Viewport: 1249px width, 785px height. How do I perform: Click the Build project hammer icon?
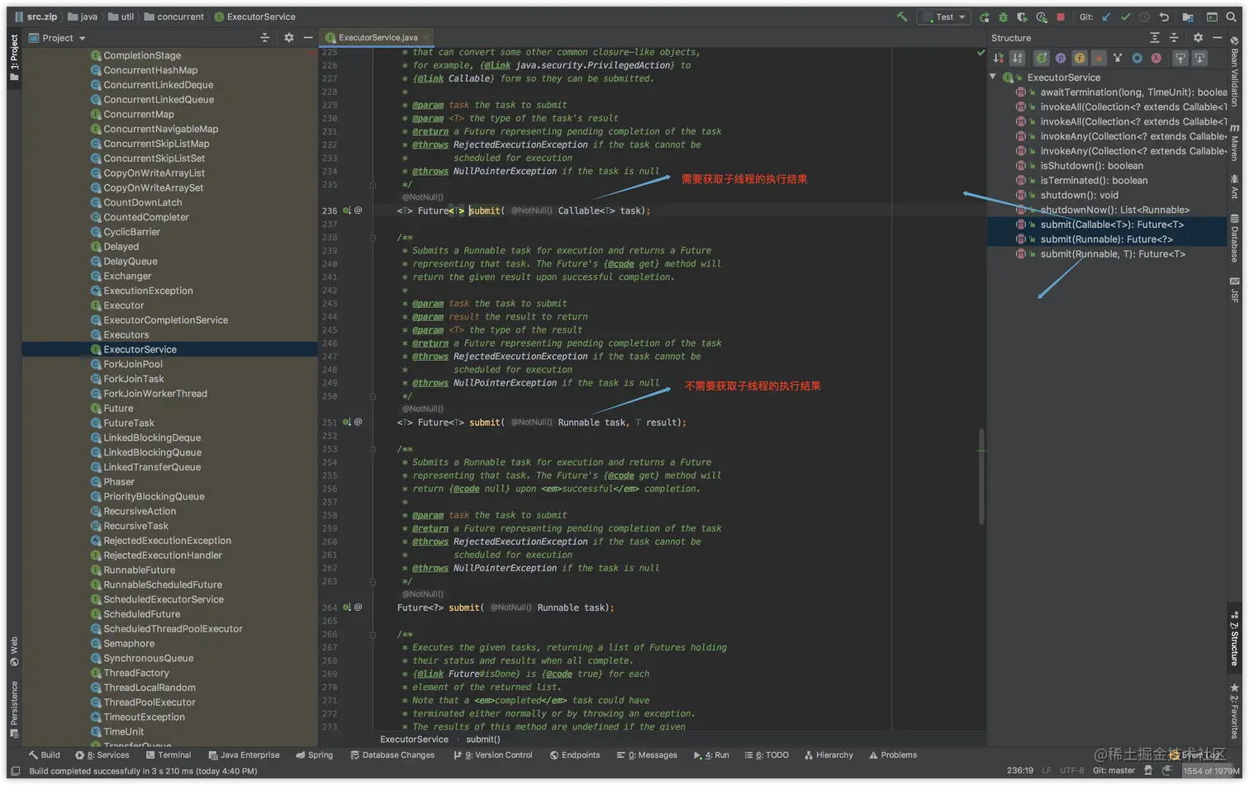coord(902,17)
